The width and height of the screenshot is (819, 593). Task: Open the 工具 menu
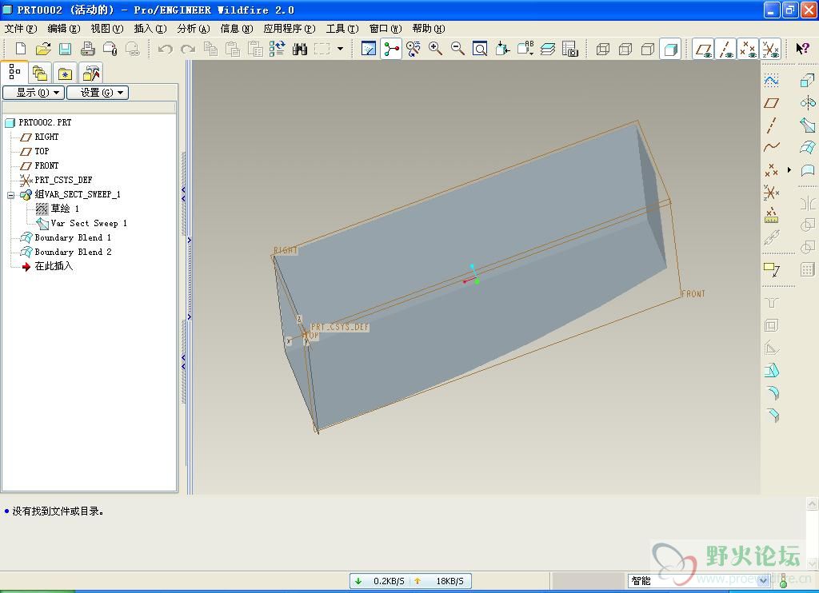tap(342, 29)
